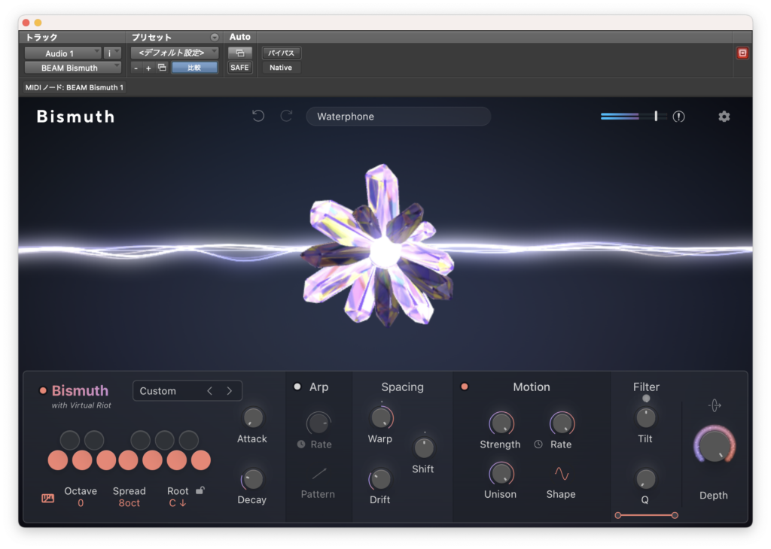Toggle the Filter on/off dot
The image size is (771, 549).
pos(646,399)
